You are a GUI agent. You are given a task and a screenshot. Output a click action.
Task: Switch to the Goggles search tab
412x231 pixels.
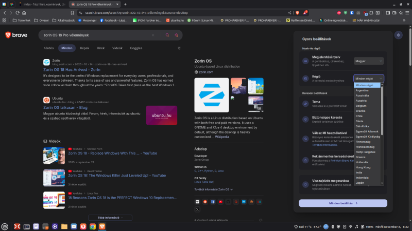tap(136, 48)
